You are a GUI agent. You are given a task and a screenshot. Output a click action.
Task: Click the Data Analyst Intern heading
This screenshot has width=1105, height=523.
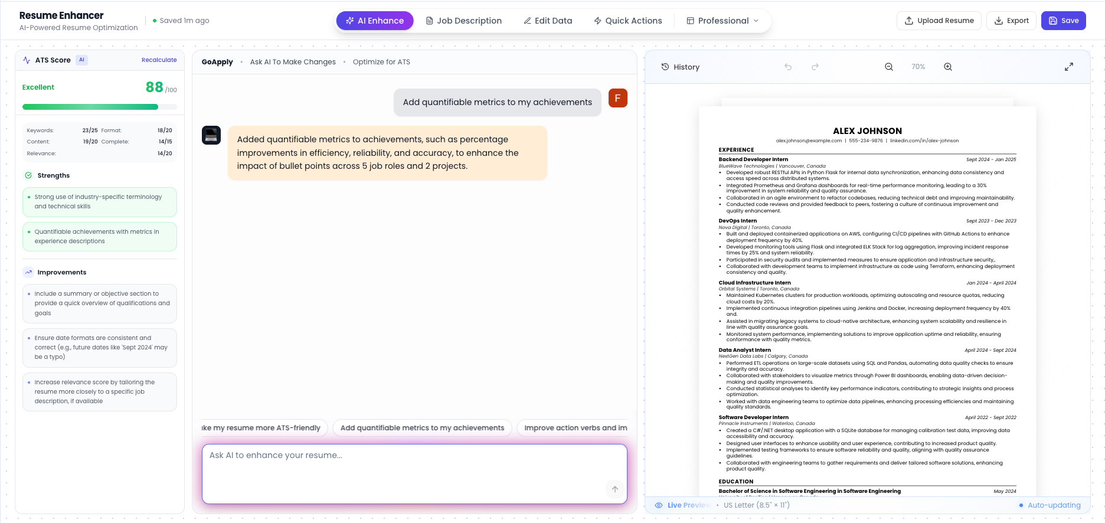(744, 350)
